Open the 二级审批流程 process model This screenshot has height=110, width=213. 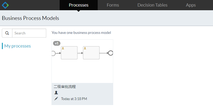point(65,87)
